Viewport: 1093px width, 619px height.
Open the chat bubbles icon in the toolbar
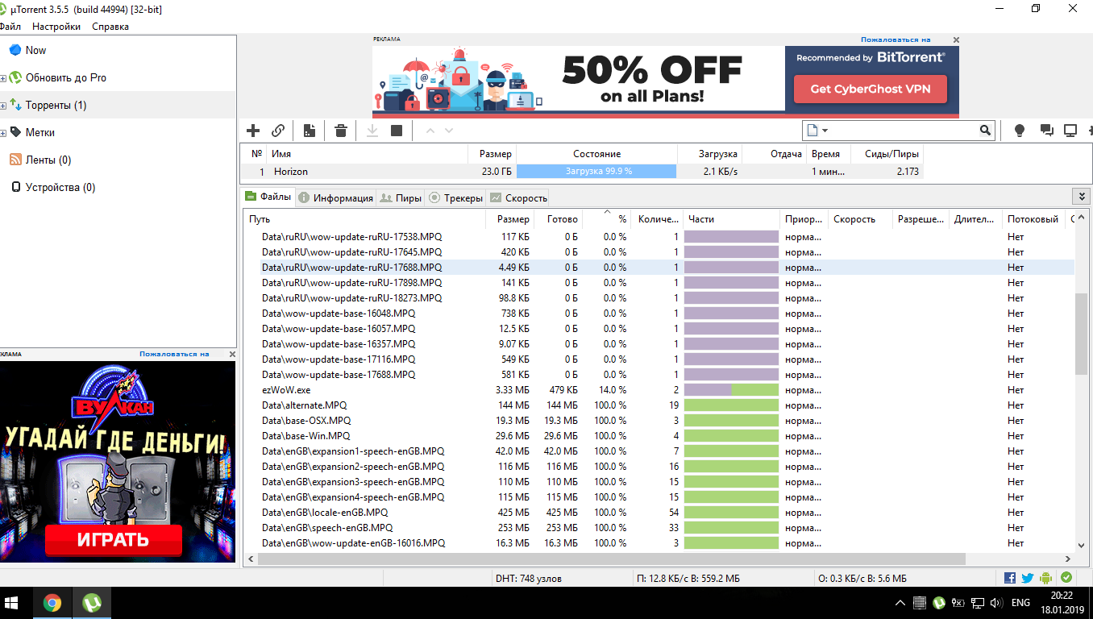(x=1046, y=131)
